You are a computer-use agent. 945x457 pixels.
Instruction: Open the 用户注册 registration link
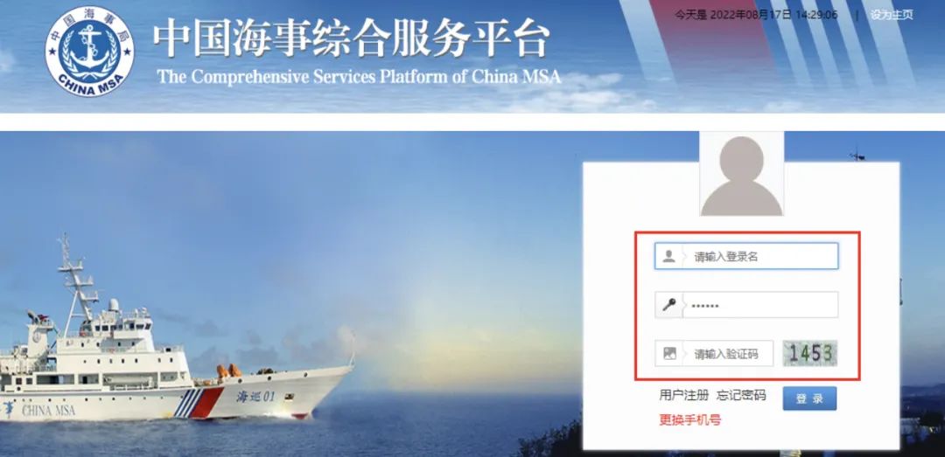pos(683,396)
